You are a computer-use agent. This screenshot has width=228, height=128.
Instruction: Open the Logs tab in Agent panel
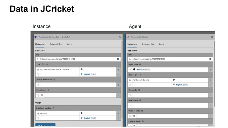coord(161,44)
